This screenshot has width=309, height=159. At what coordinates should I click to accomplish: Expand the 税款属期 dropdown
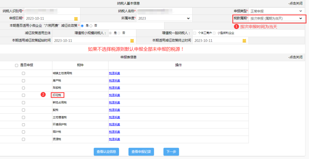tap(276, 19)
